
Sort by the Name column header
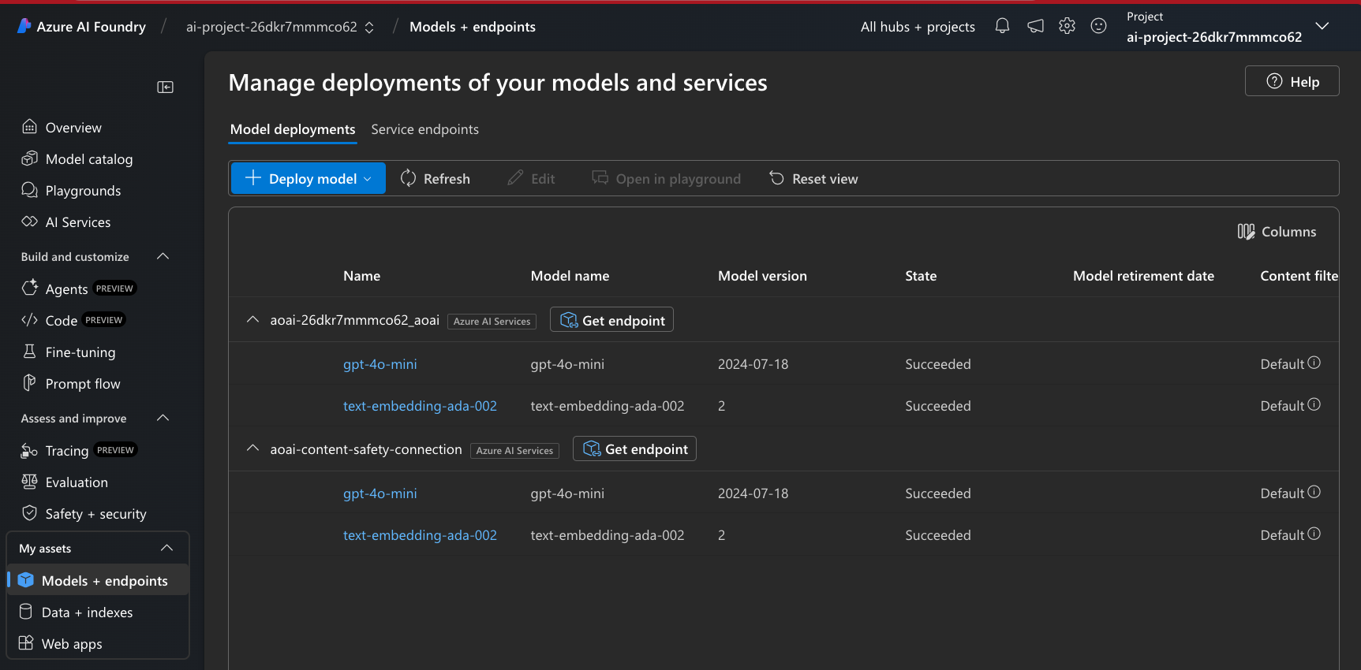(x=361, y=276)
